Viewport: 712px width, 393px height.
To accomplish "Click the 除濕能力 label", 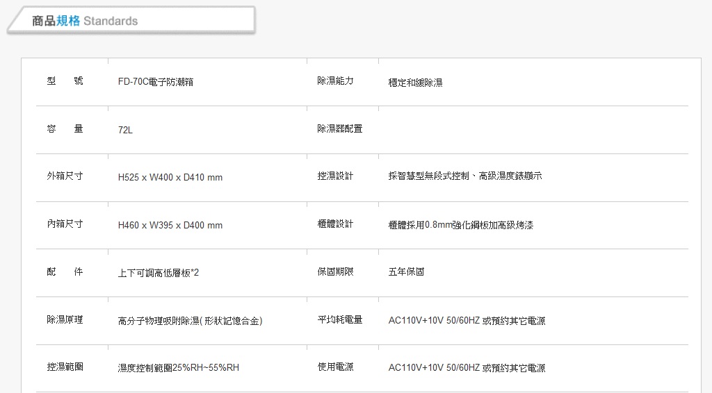I will (x=335, y=81).
